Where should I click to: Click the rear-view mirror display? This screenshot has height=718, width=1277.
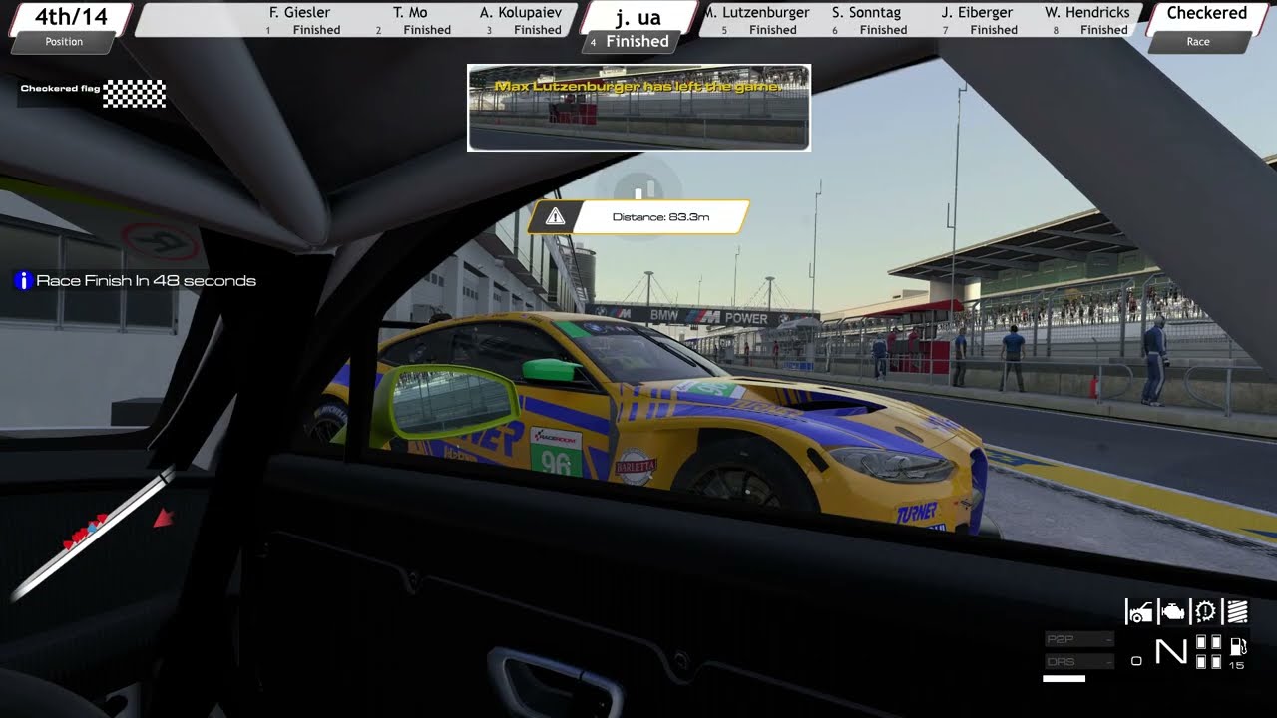[x=638, y=108]
